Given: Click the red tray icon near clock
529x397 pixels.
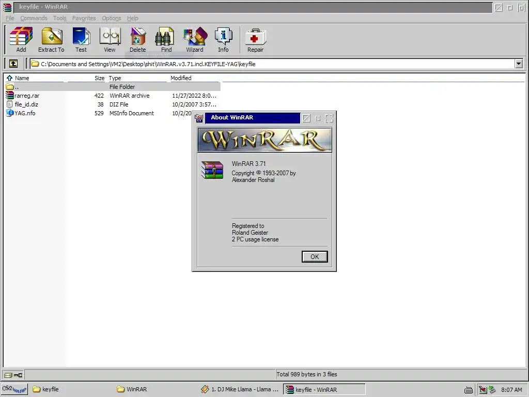Looking at the screenshot, I should [483, 390].
